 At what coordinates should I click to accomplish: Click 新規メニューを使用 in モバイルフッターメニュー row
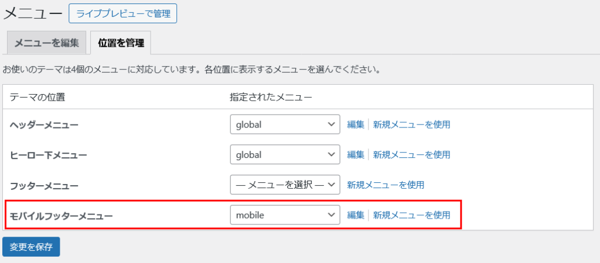(x=411, y=215)
